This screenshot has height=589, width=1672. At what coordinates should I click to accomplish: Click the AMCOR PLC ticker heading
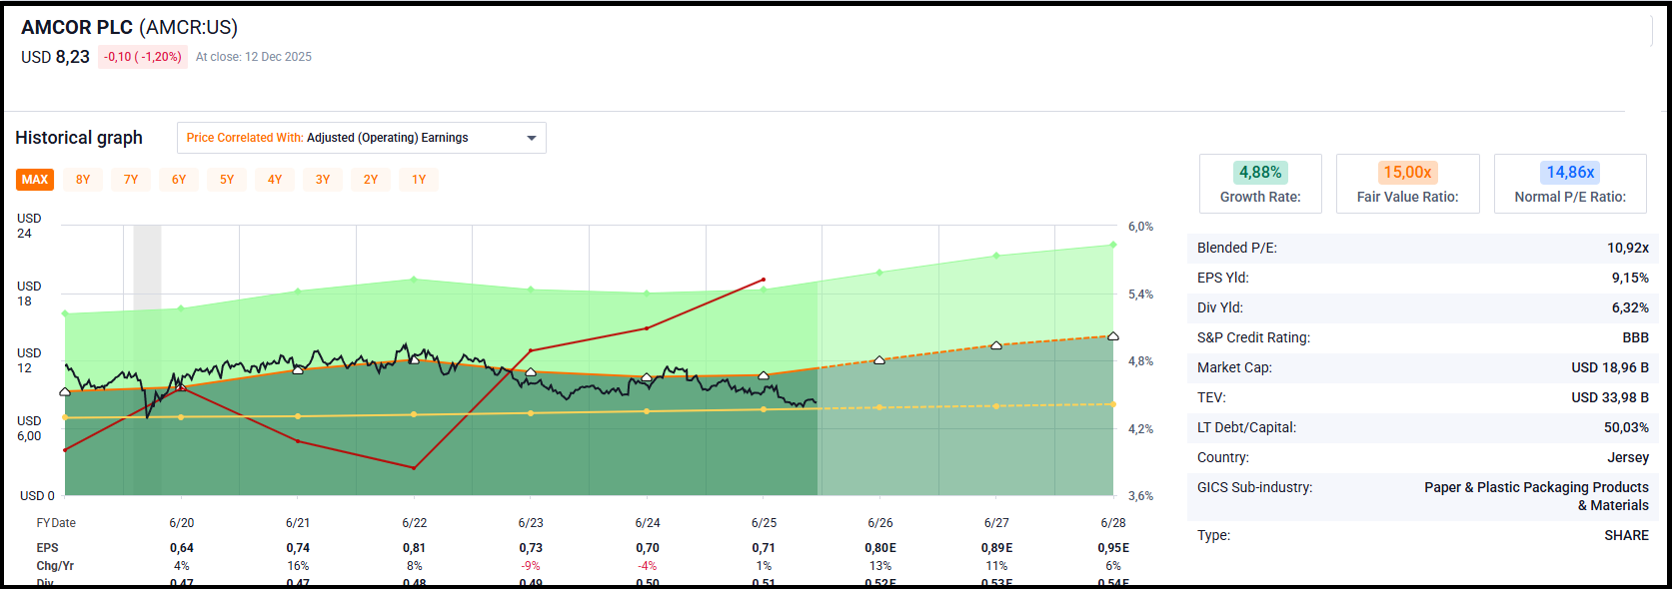(x=129, y=27)
